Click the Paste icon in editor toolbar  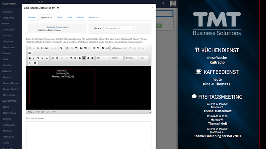tap(38, 48)
